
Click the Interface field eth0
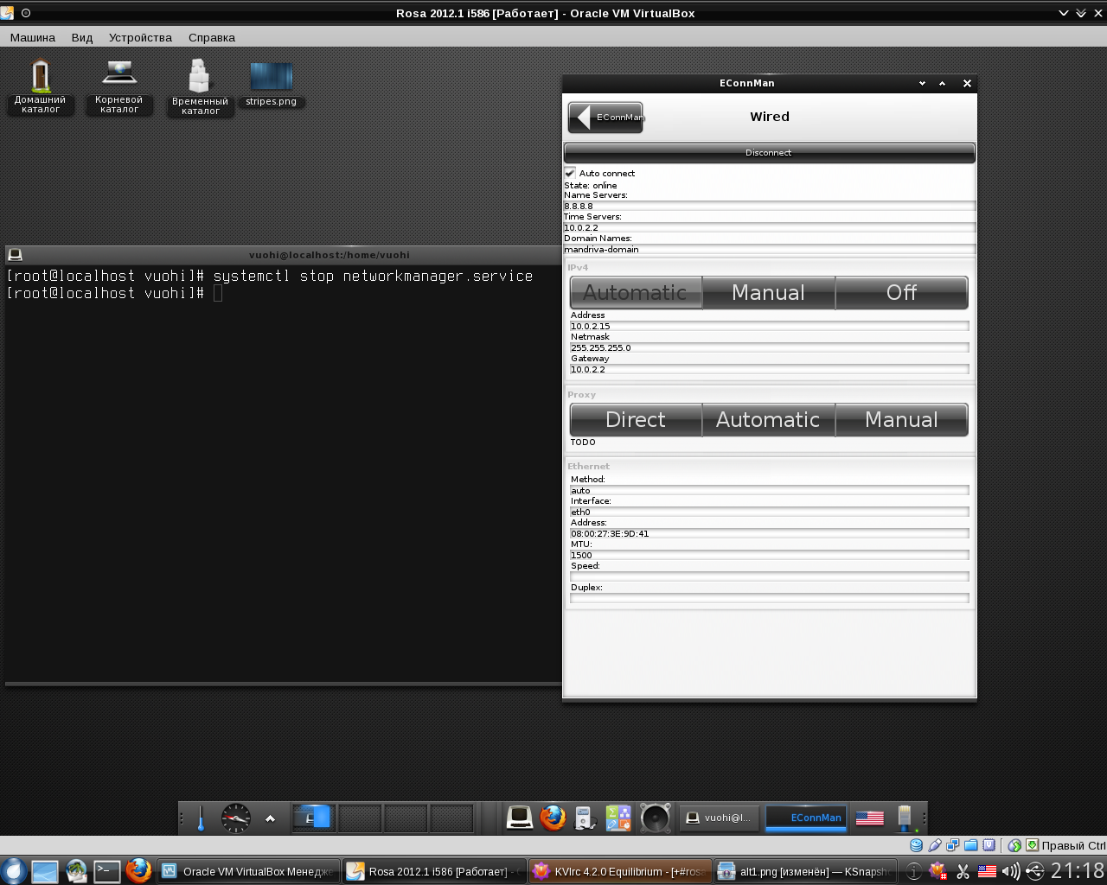click(770, 513)
